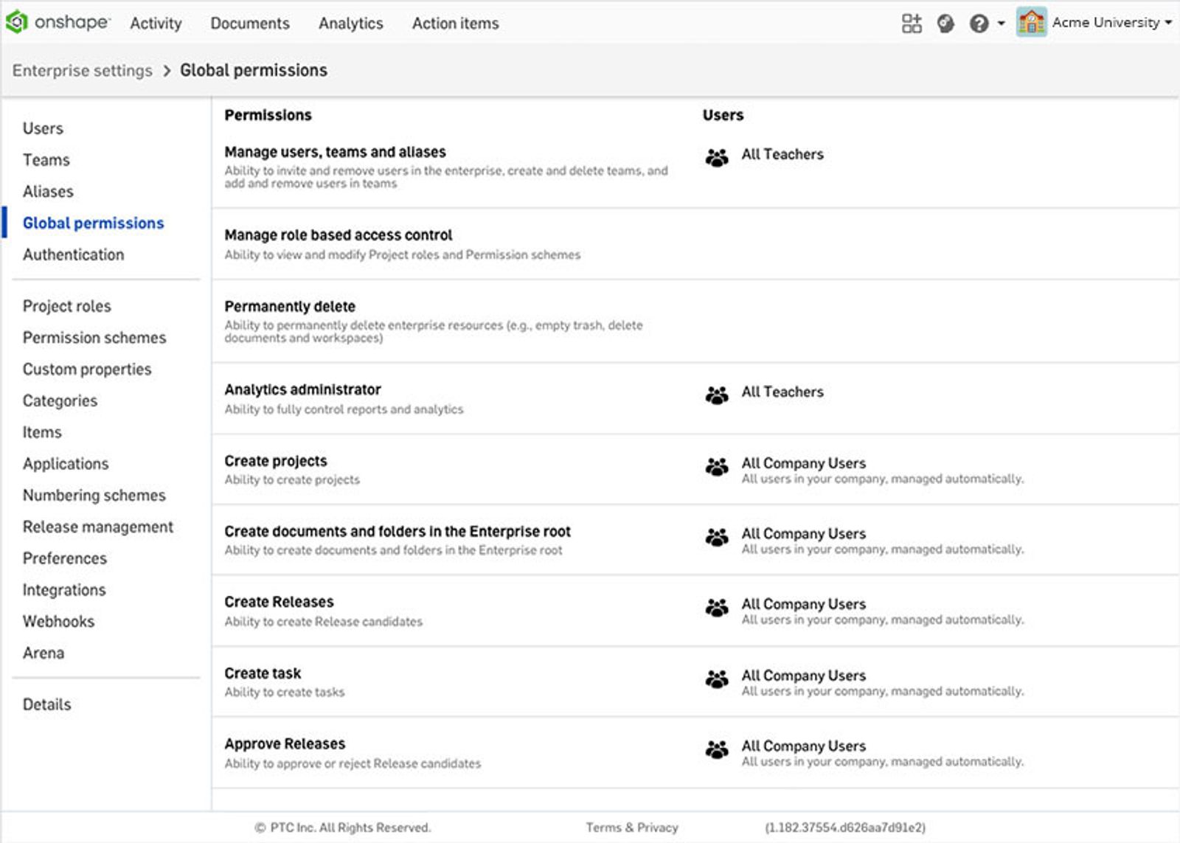The width and height of the screenshot is (1180, 843).
Task: Open the Documents menu
Action: click(x=250, y=23)
